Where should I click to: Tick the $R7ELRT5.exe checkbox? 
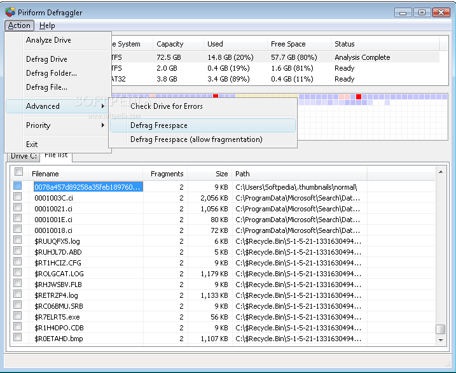tap(18, 316)
